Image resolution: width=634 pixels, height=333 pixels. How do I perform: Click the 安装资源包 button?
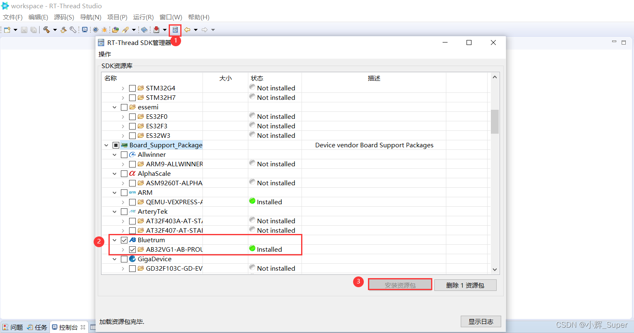pyautogui.click(x=400, y=285)
